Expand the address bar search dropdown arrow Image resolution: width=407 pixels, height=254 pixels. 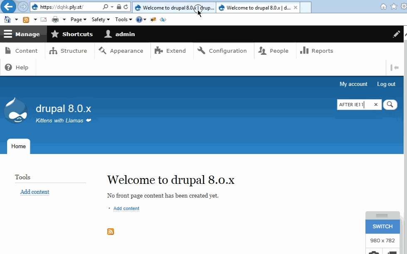112,7
